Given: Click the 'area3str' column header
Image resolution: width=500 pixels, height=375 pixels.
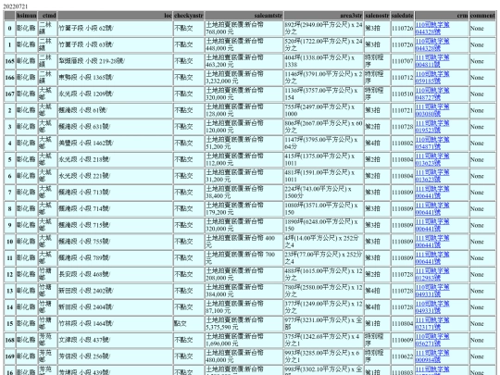Looking at the screenshot, I should tap(324, 16).
